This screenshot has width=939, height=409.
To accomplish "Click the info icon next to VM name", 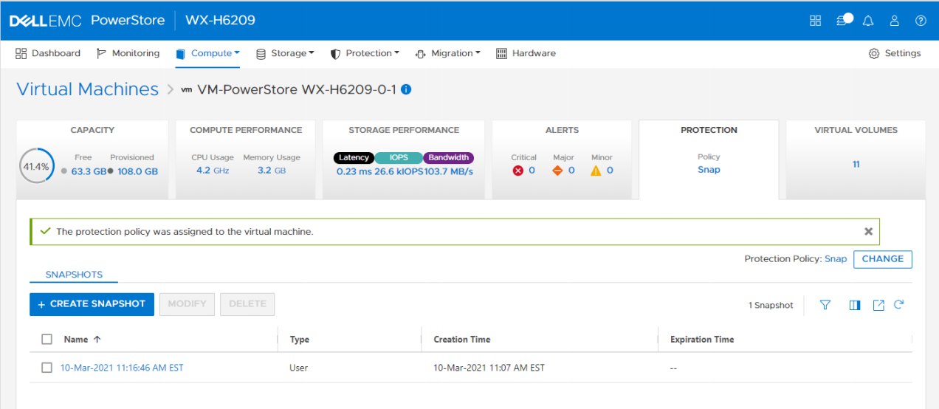I will click(x=406, y=90).
